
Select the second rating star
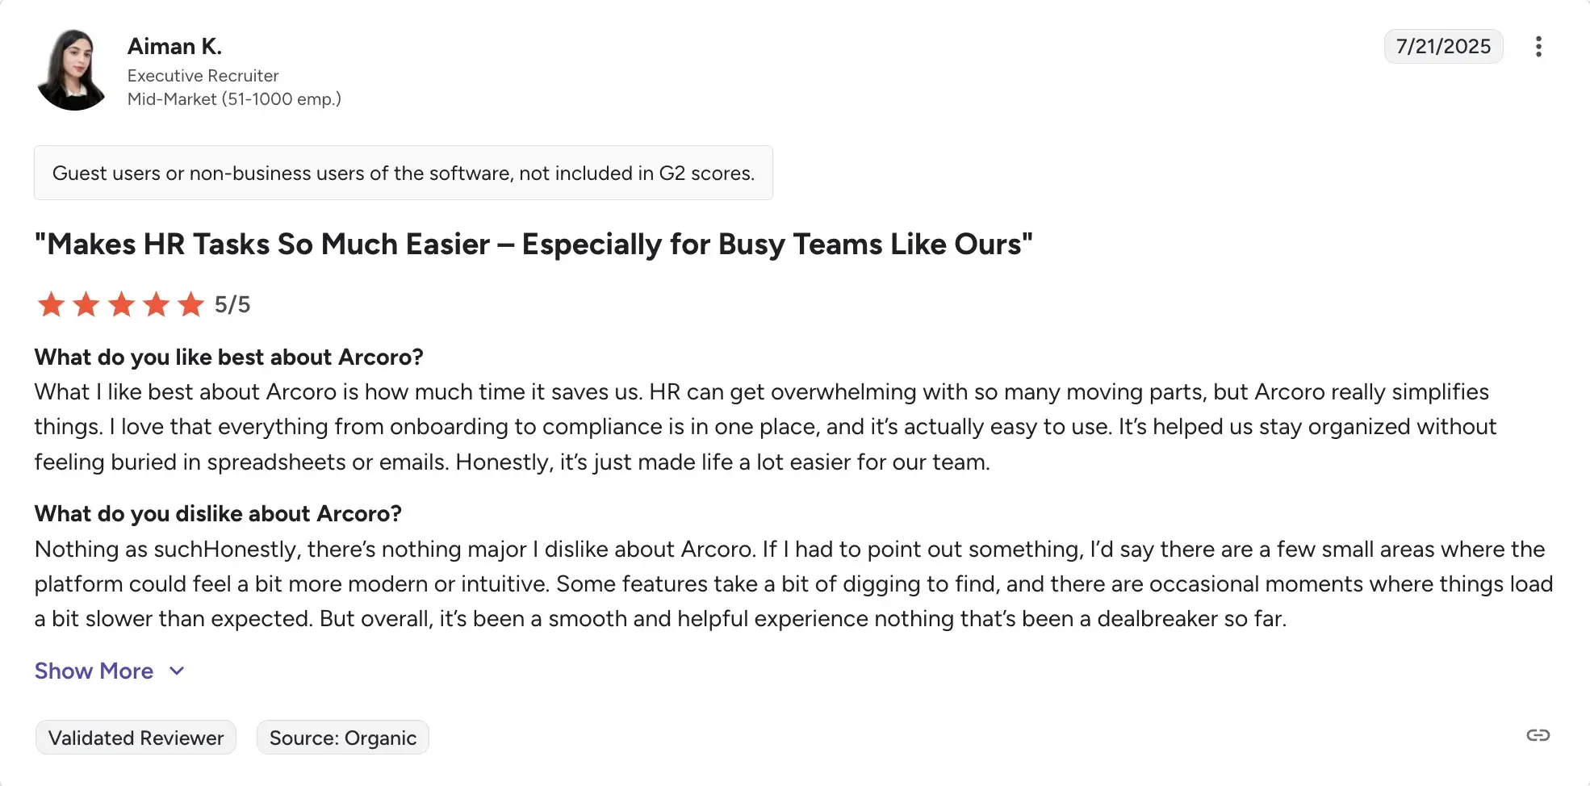(86, 304)
